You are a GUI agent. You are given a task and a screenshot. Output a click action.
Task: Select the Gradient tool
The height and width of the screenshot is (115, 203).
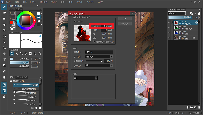coord(4,30)
